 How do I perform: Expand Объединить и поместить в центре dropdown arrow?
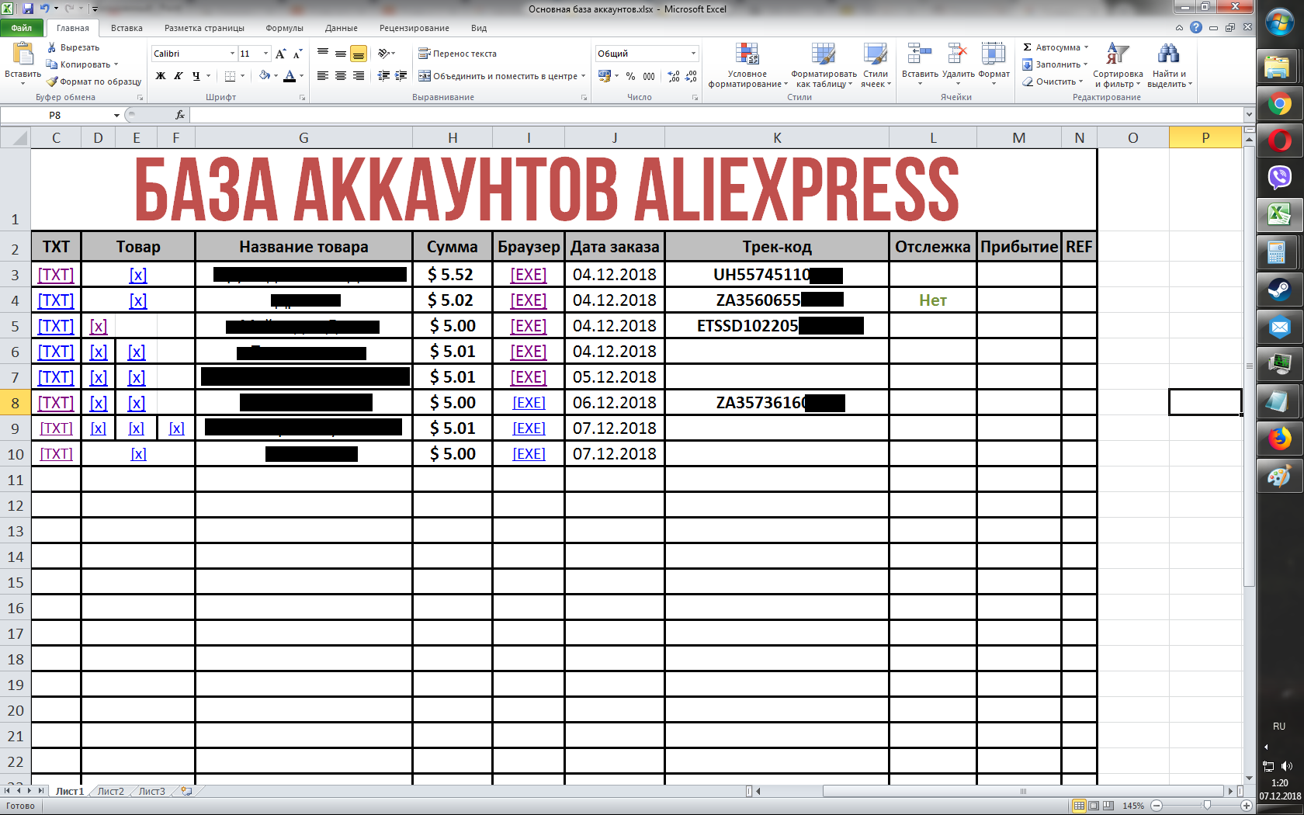584,76
